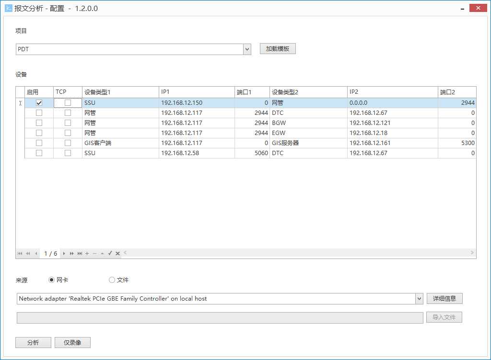Image resolution: width=491 pixels, height=360 pixels.
Task: Open the PDT project dropdown
Action: [247, 49]
